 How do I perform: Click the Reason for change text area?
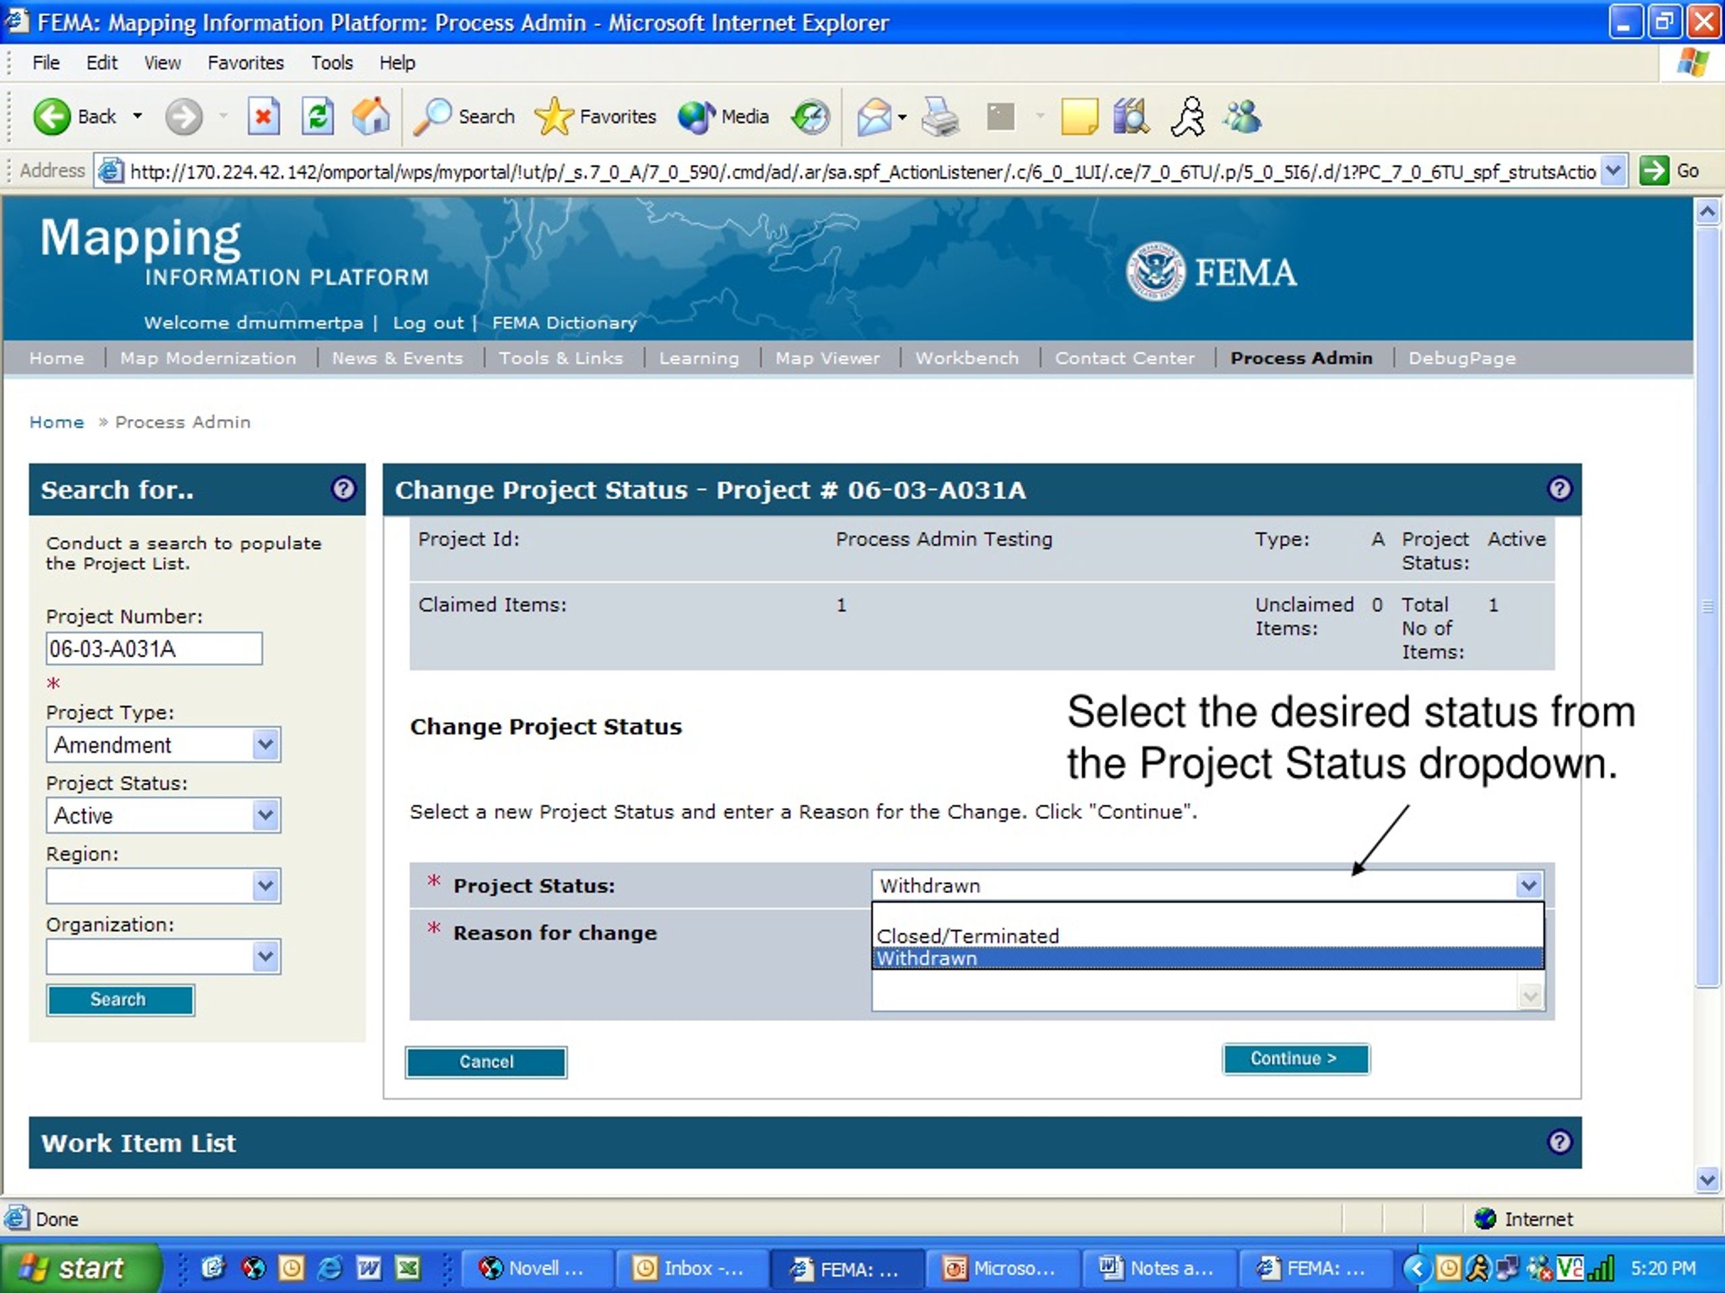(x=1208, y=993)
